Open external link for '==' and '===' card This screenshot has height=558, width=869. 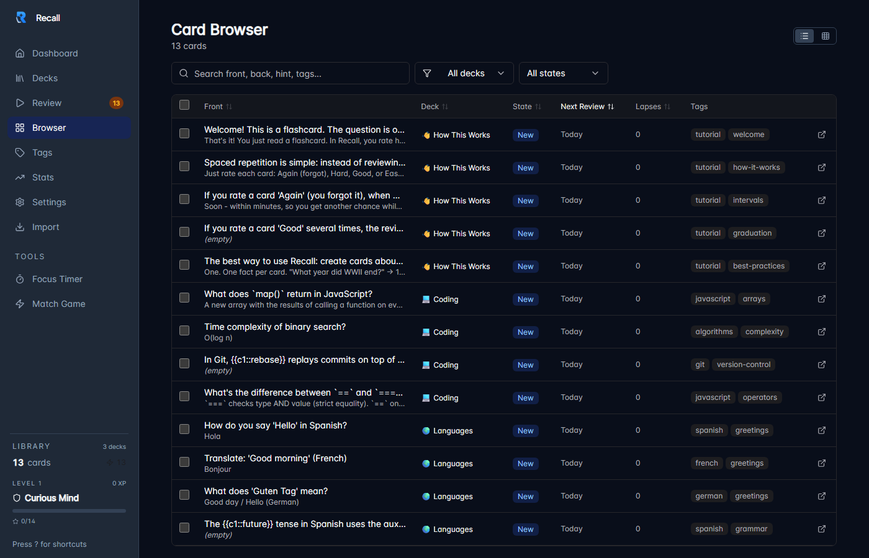pyautogui.click(x=822, y=397)
